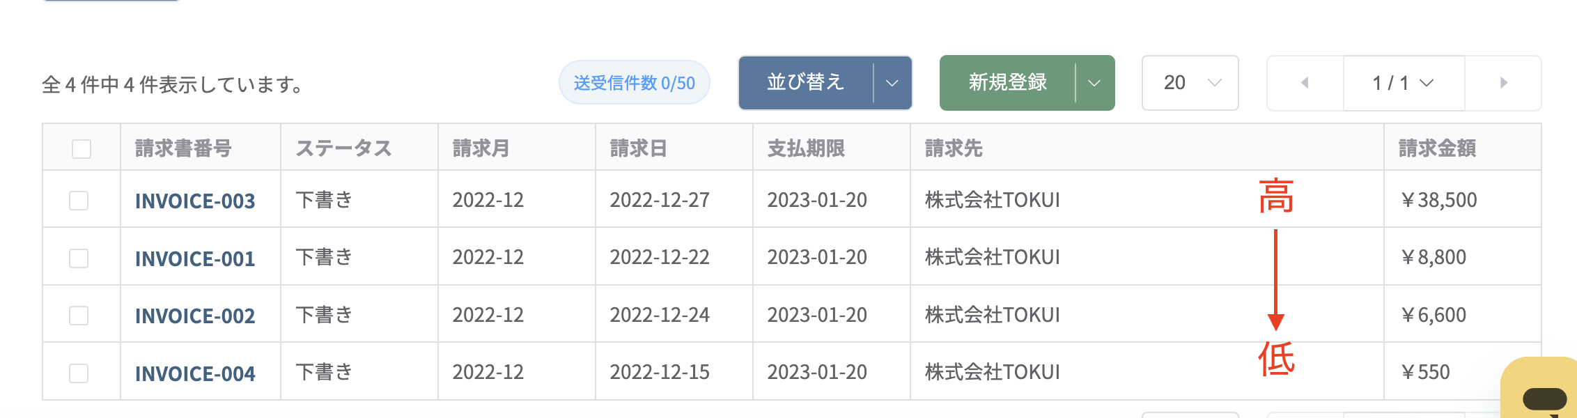Click the green 新規登録 button
1577x418 pixels.
coord(1008,83)
